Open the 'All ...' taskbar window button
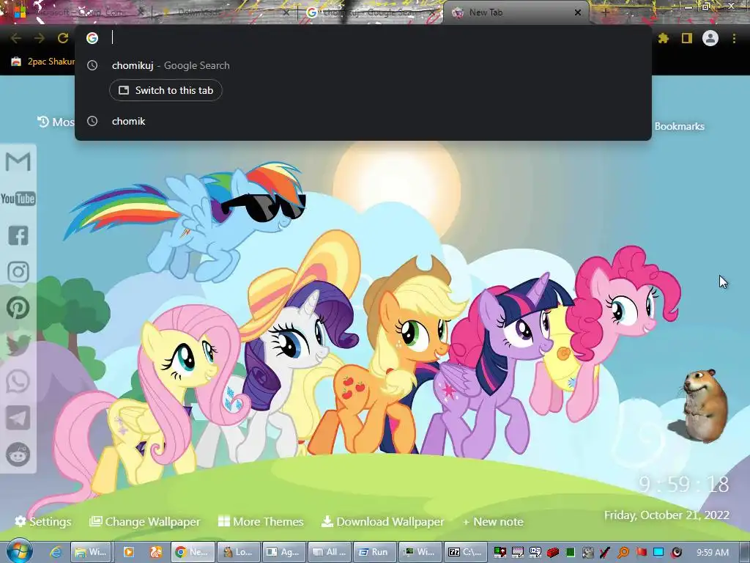750x563 pixels. click(x=330, y=552)
